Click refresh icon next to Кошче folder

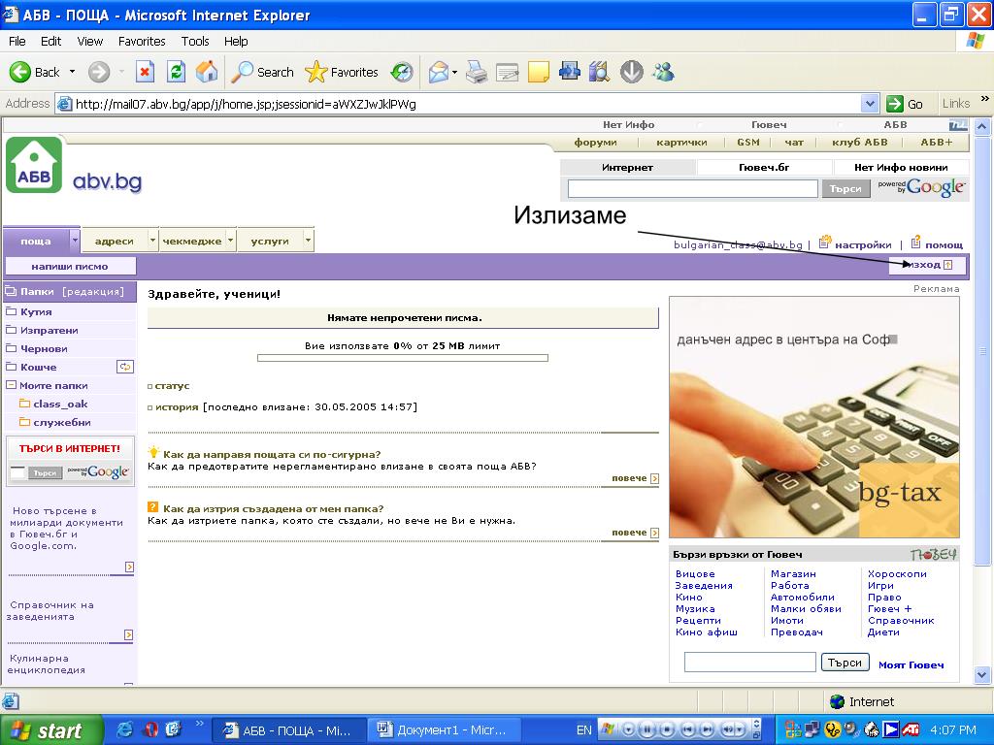[125, 367]
